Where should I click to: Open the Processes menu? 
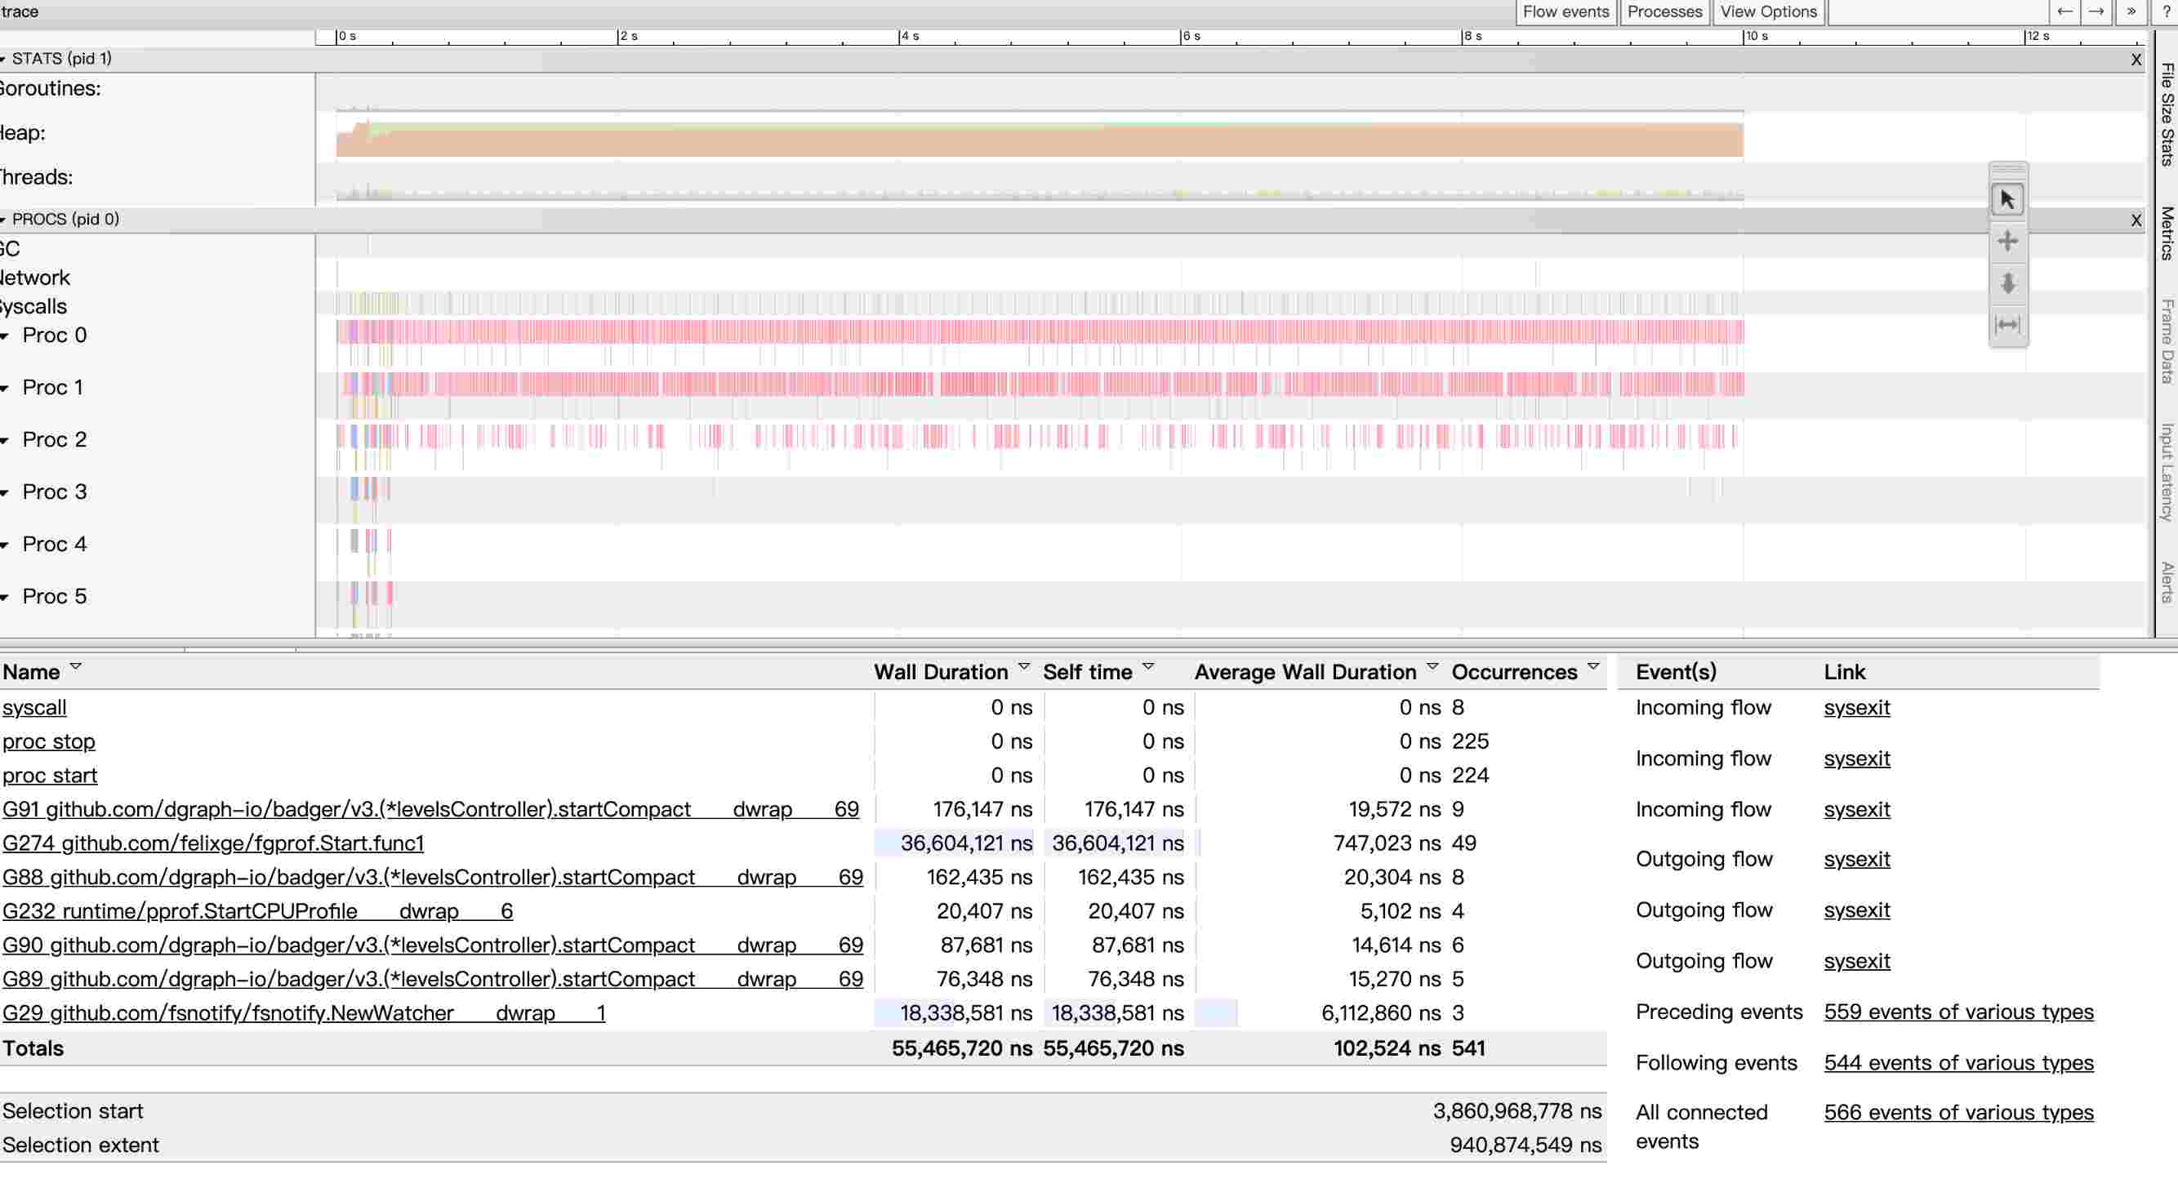(1664, 11)
